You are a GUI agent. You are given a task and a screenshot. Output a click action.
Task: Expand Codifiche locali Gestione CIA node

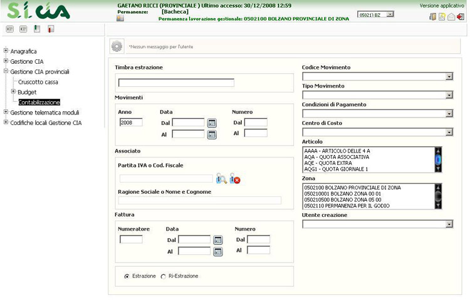point(6,122)
